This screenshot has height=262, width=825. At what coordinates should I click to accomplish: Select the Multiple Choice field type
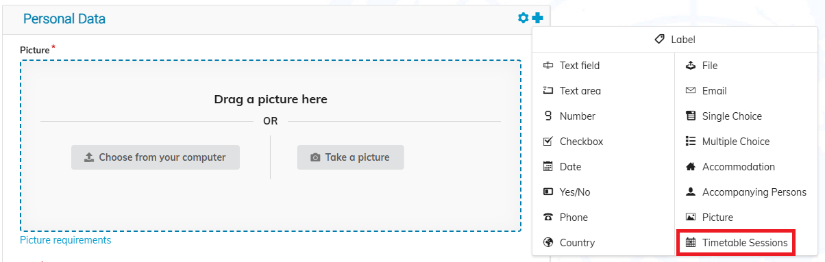pyautogui.click(x=746, y=142)
